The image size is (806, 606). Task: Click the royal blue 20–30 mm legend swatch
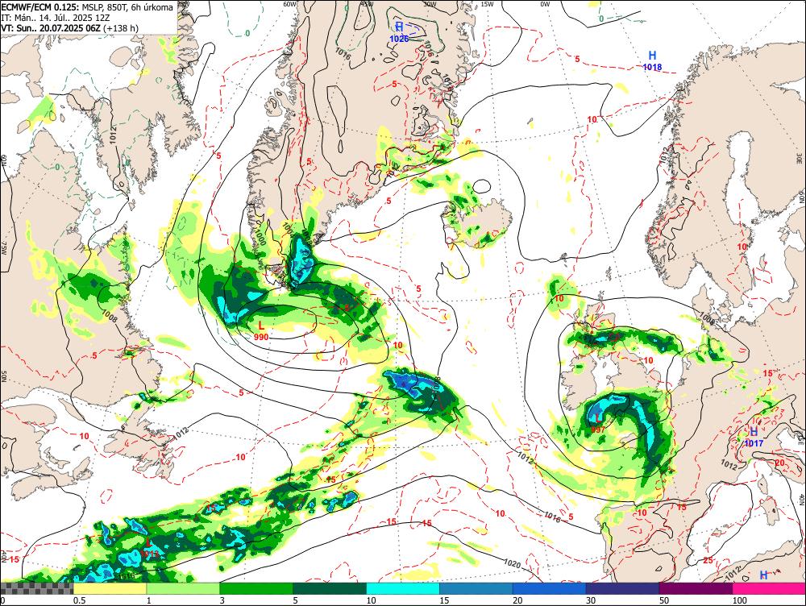point(550,588)
